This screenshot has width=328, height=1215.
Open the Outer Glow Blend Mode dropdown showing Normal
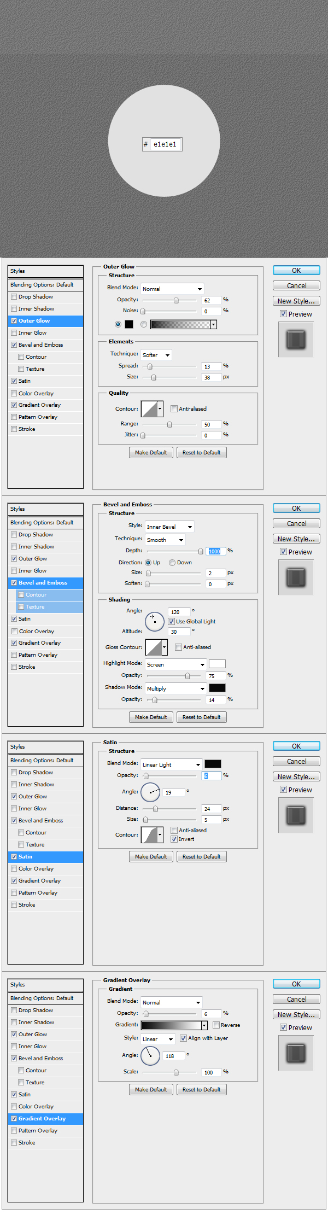(x=172, y=289)
